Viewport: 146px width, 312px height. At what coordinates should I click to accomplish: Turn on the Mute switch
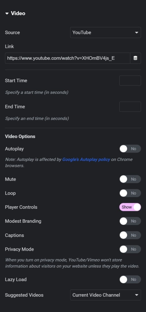tap(130, 179)
